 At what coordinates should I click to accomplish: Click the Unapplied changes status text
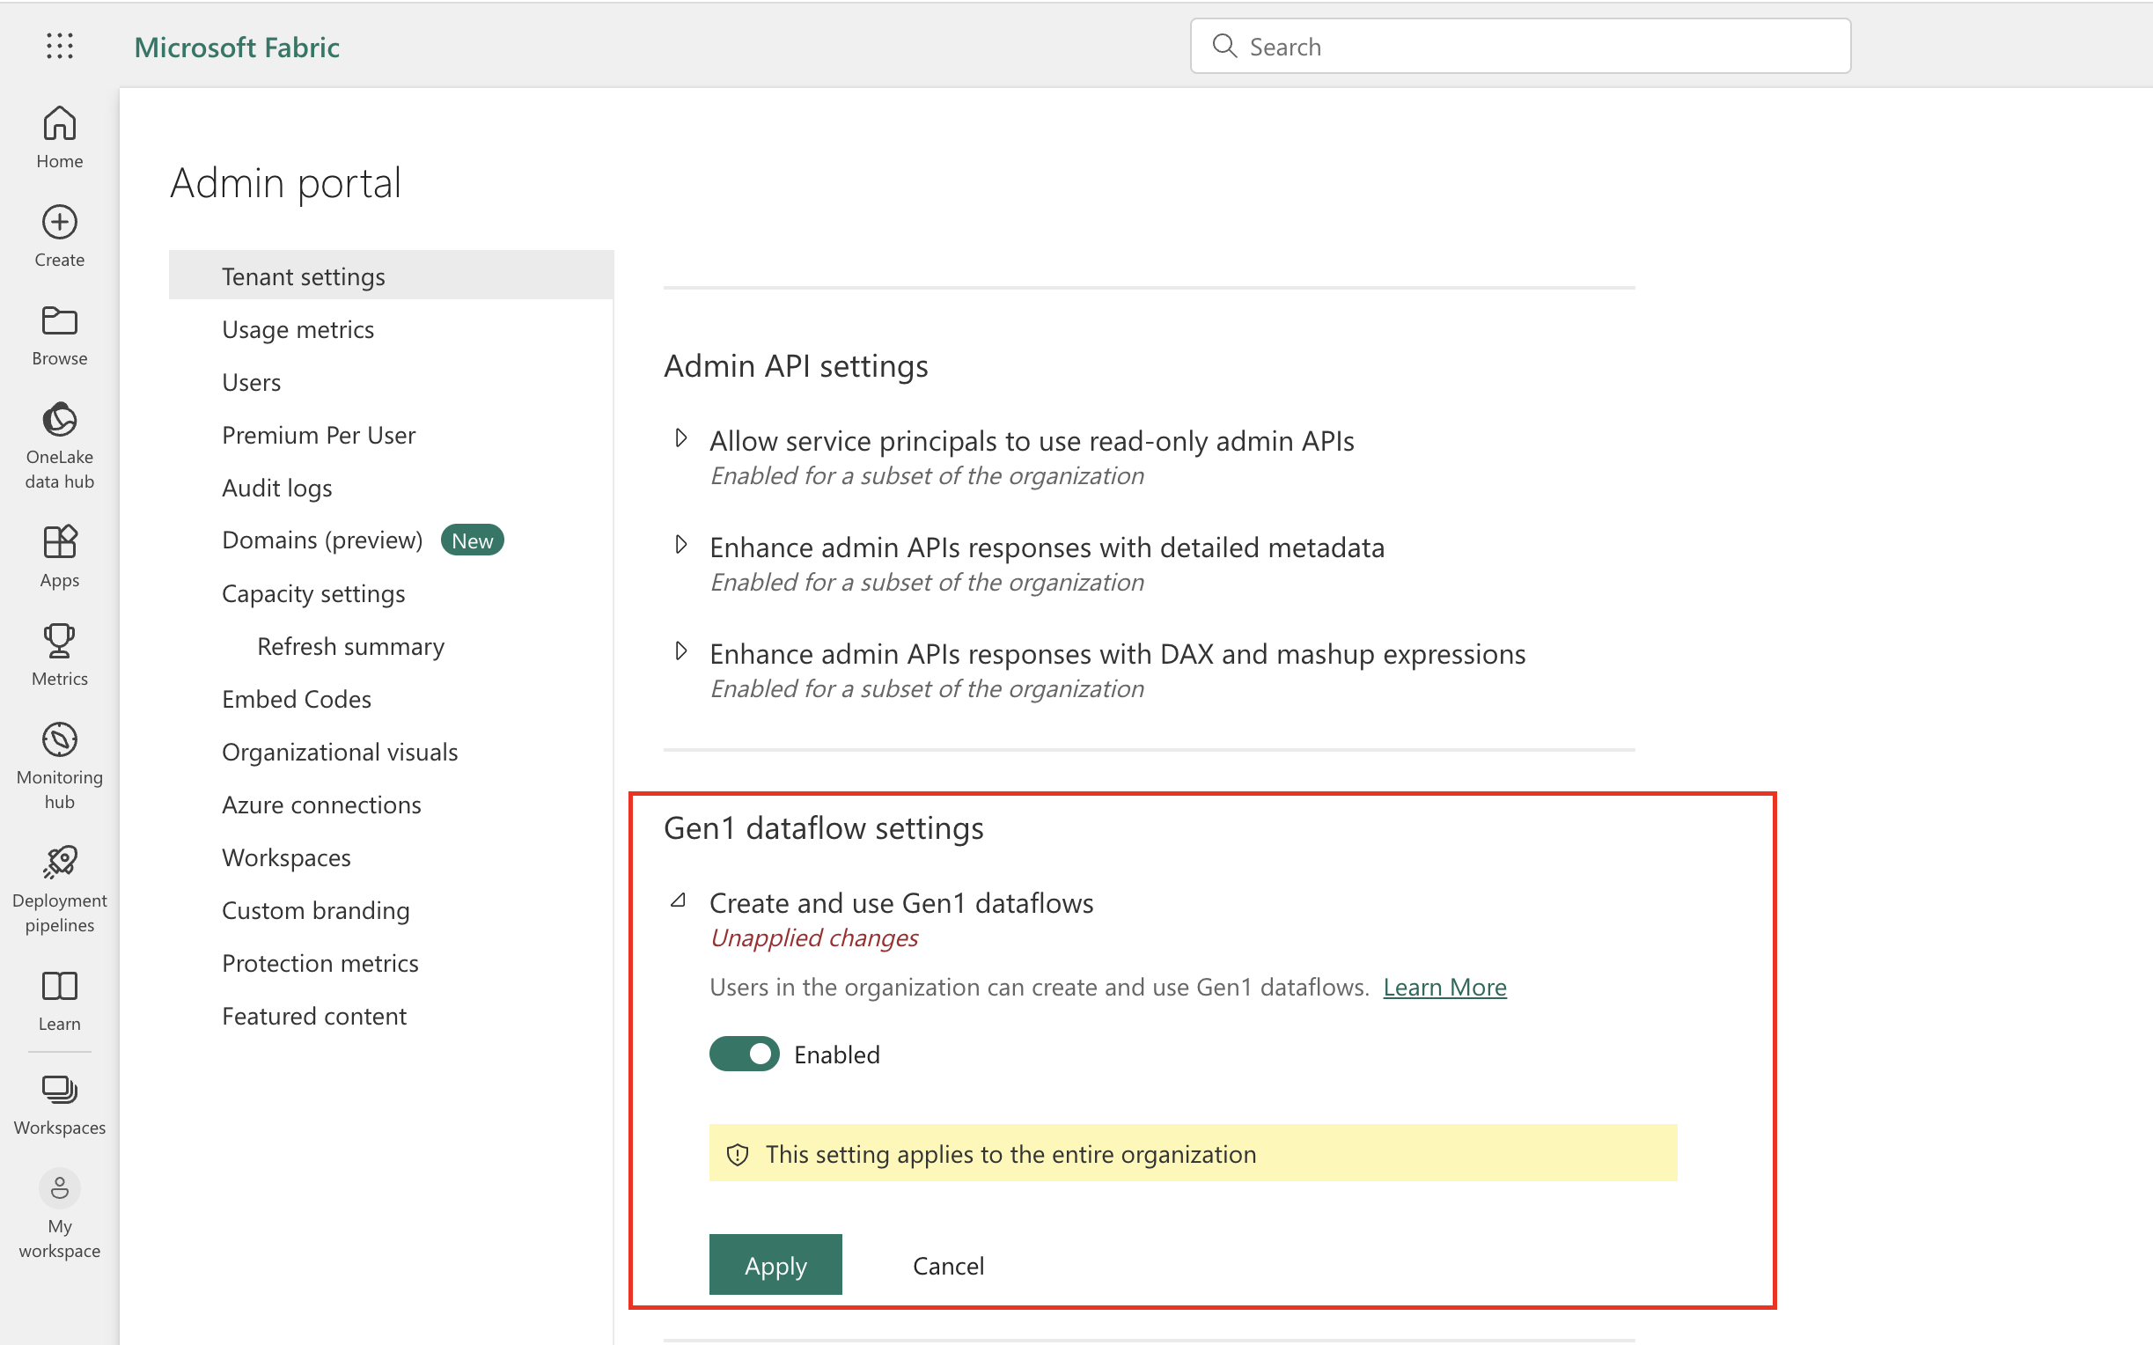[813, 937]
